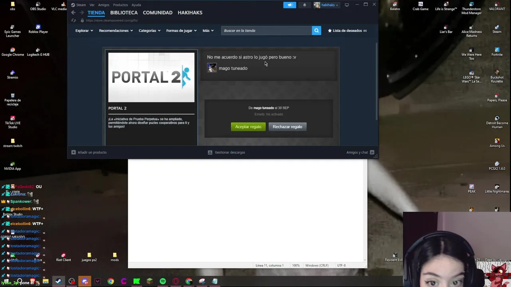Viewport: 511px width, 287px height.
Task: Expand the Recomendaciones dropdown
Action: coord(116,30)
